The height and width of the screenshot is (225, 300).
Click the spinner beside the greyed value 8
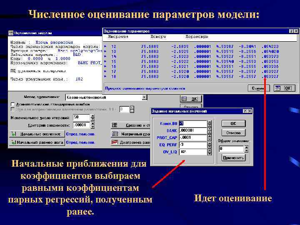coord(132,109)
